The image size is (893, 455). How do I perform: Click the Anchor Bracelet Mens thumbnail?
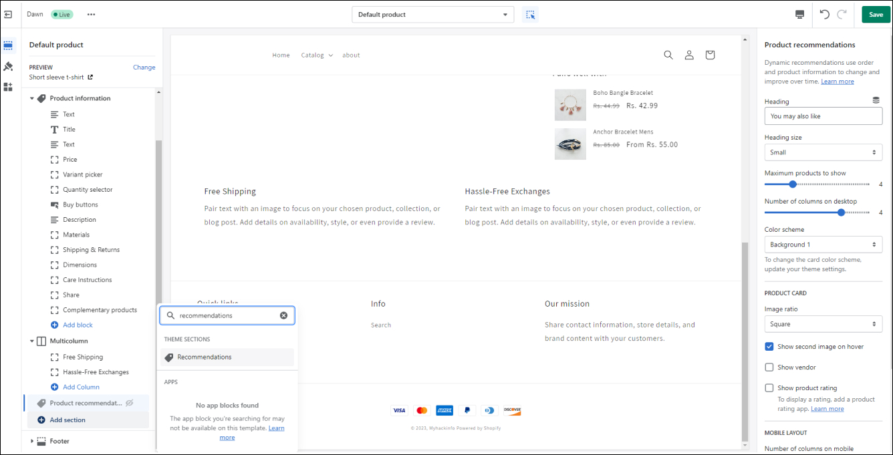click(x=570, y=144)
